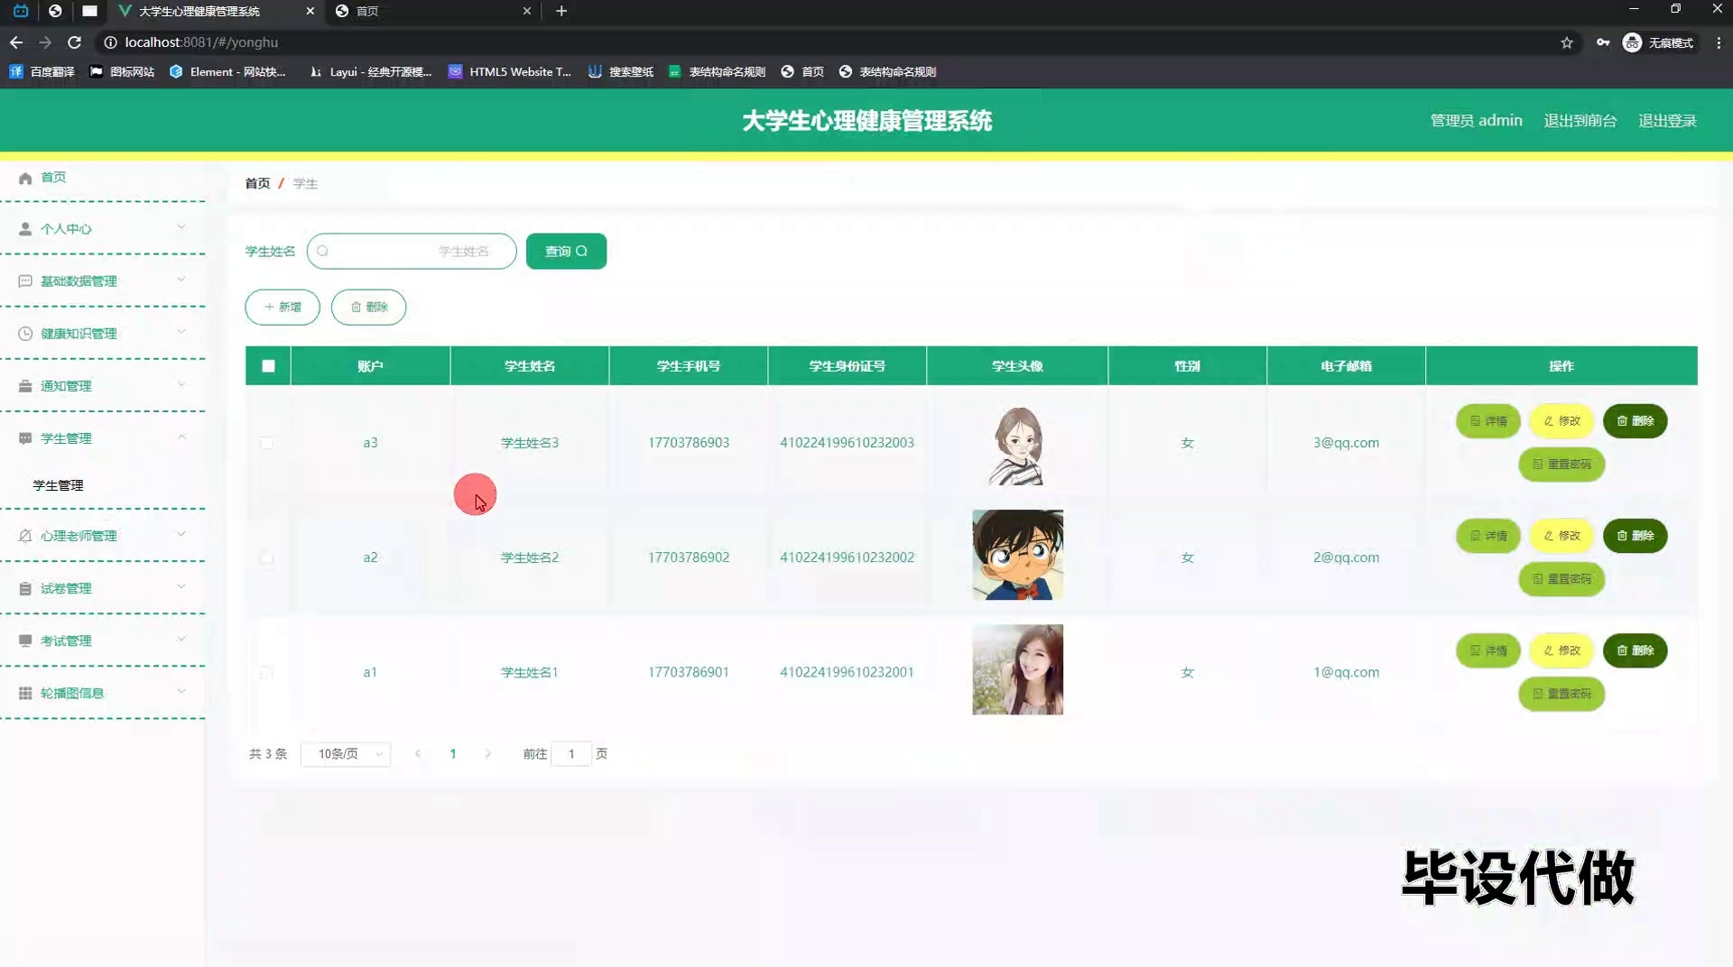
Task: Click 退出登录 to log out
Action: tap(1667, 121)
